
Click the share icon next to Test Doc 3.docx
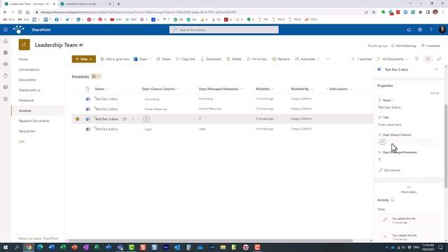pyautogui.click(x=125, y=119)
